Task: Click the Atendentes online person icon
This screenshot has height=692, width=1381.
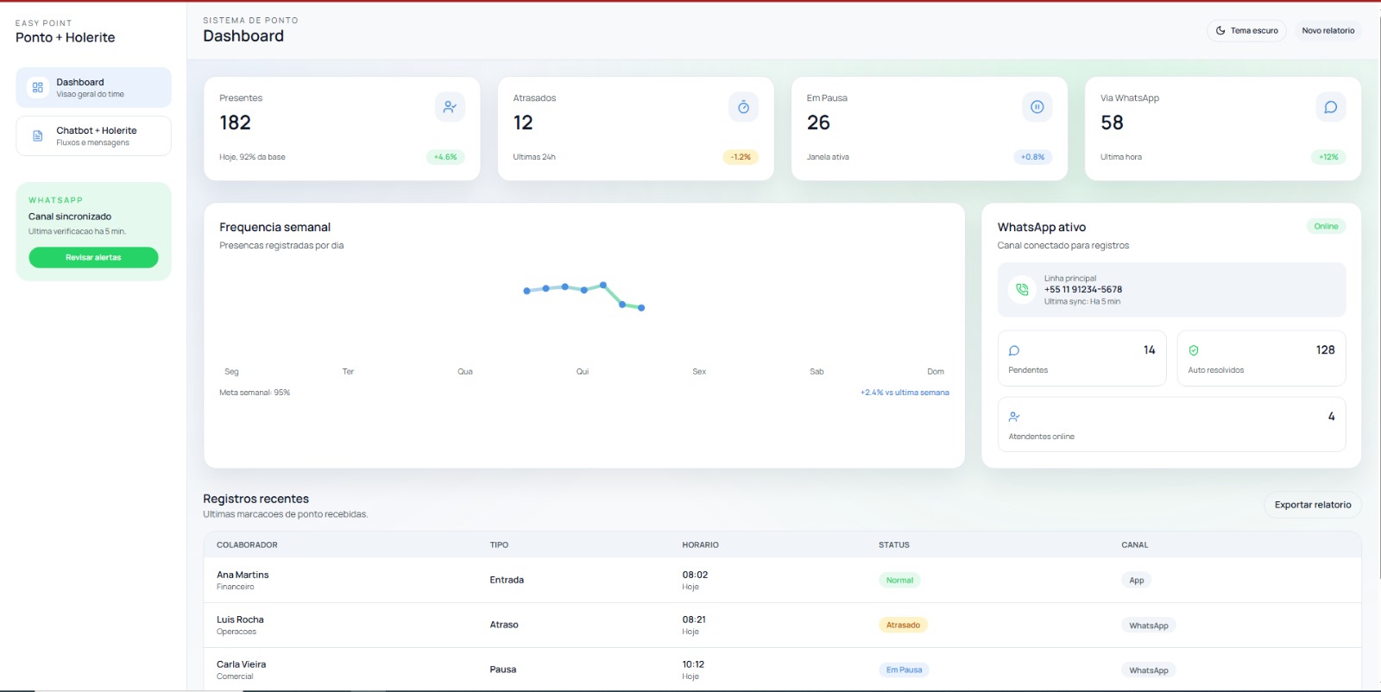Action: 1014,417
